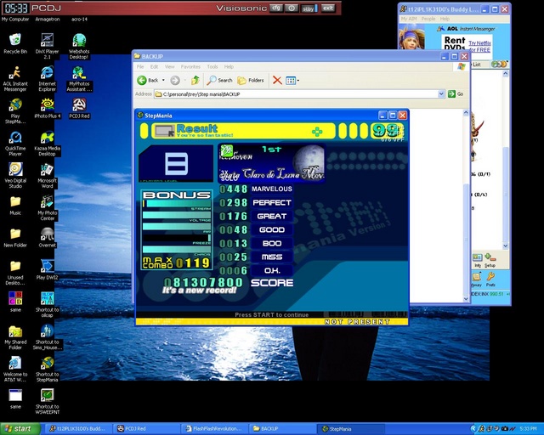Image resolution: width=544 pixels, height=435 pixels.
Task: Open the Favorites menu
Action: pyautogui.click(x=190, y=66)
